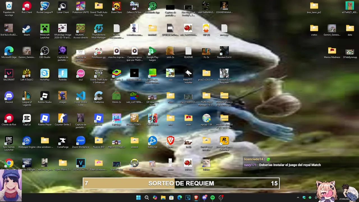The height and width of the screenshot is (202, 359).
Task: Open the Microsoft Edge desktop shortcut
Action: pos(9,52)
